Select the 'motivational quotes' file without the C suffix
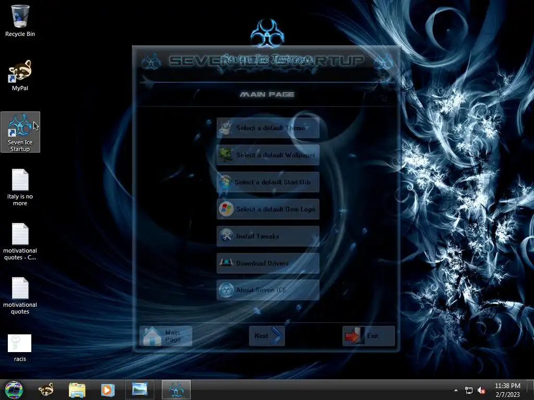 click(x=20, y=296)
